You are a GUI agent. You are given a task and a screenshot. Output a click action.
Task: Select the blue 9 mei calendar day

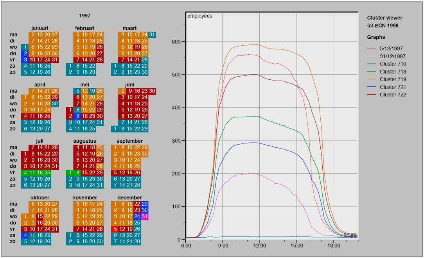[78, 116]
